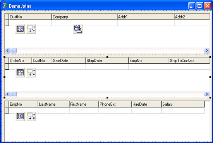Viewport: 213px width, 143px height.
Task: Select the DataSource component in the Employee grid
Action: (x=31, y=116)
